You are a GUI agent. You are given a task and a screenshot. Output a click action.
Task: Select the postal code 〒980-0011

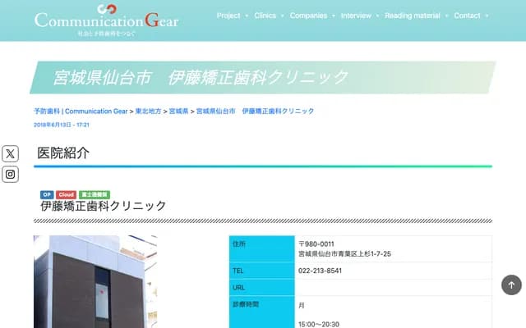pos(316,244)
